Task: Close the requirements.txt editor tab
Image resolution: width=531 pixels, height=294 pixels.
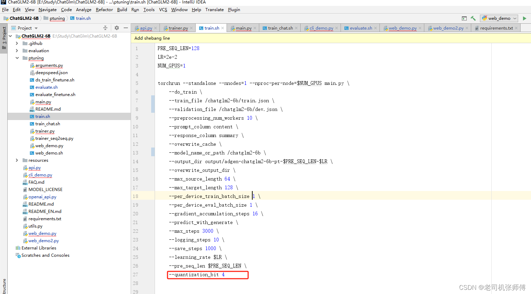Action: pyautogui.click(x=516, y=28)
